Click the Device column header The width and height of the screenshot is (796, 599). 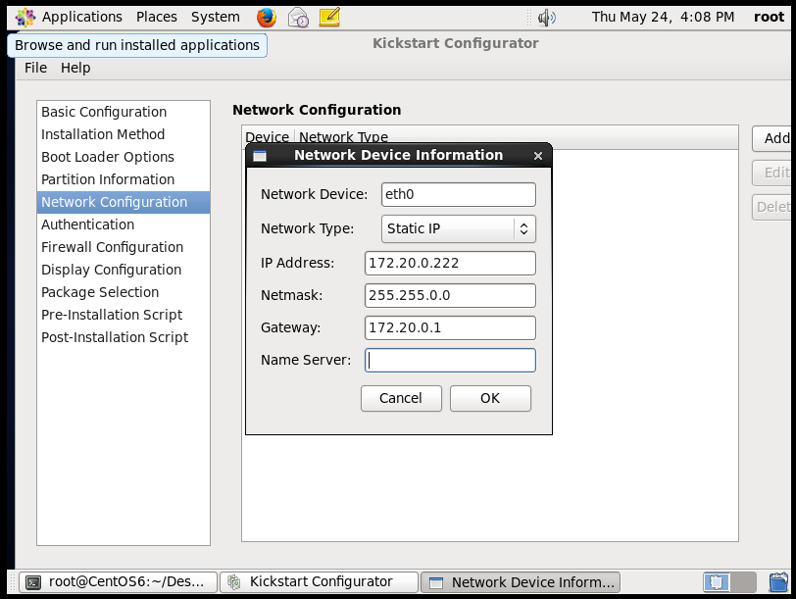[268, 137]
